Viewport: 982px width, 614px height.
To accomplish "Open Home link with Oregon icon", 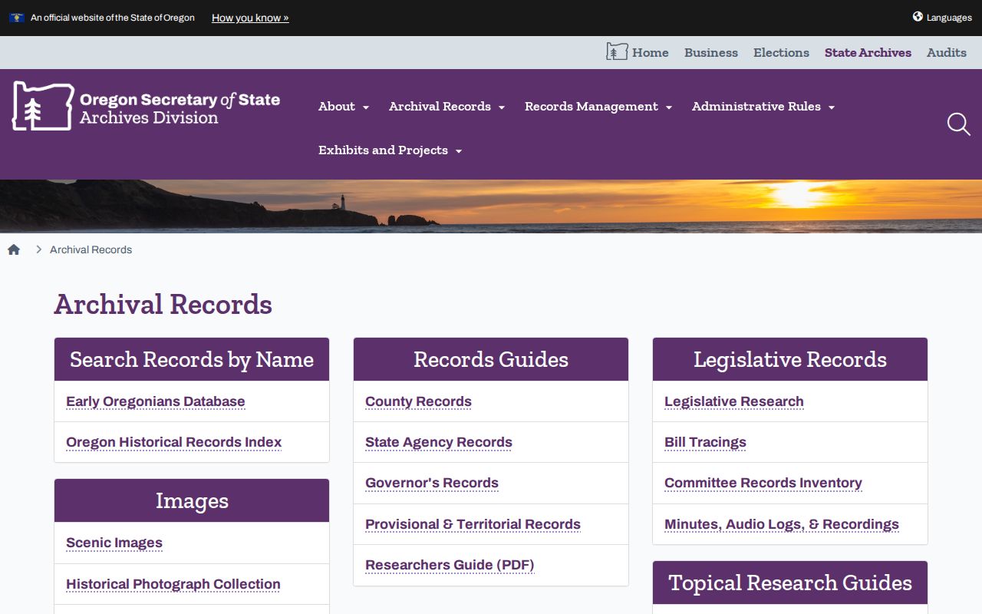I will tap(638, 52).
